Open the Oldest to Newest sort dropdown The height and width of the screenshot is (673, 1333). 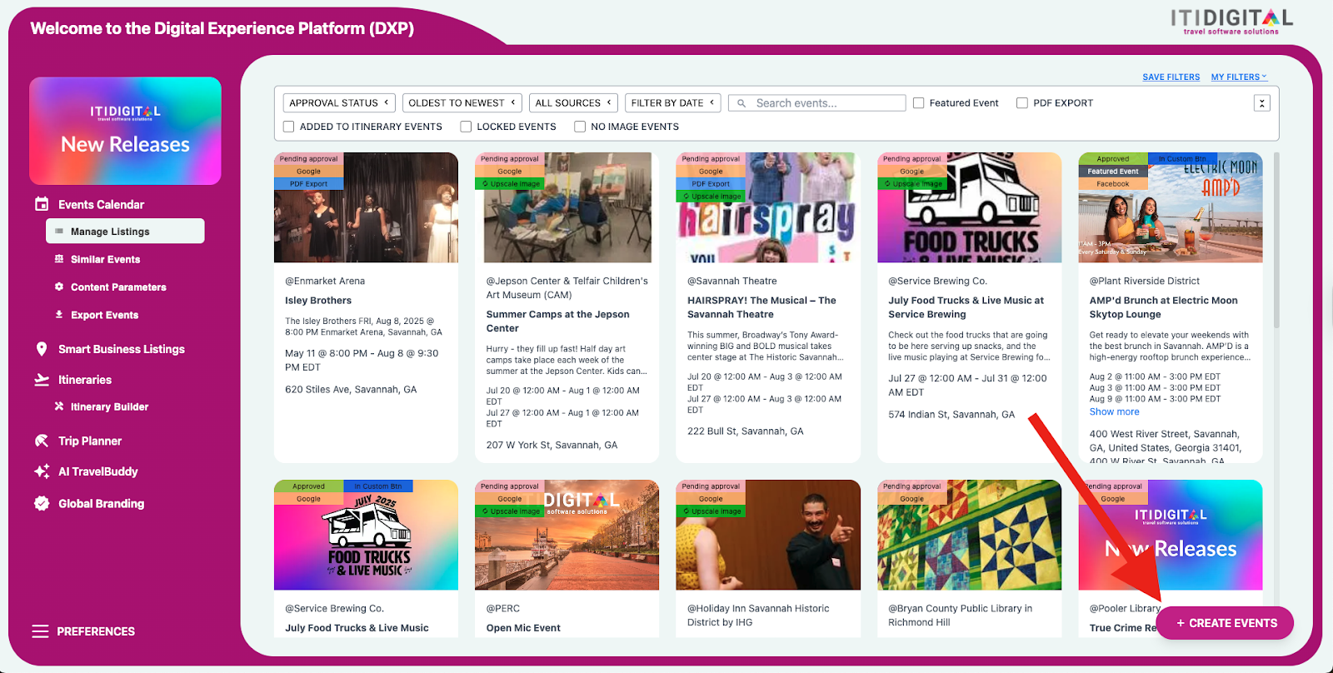(462, 103)
